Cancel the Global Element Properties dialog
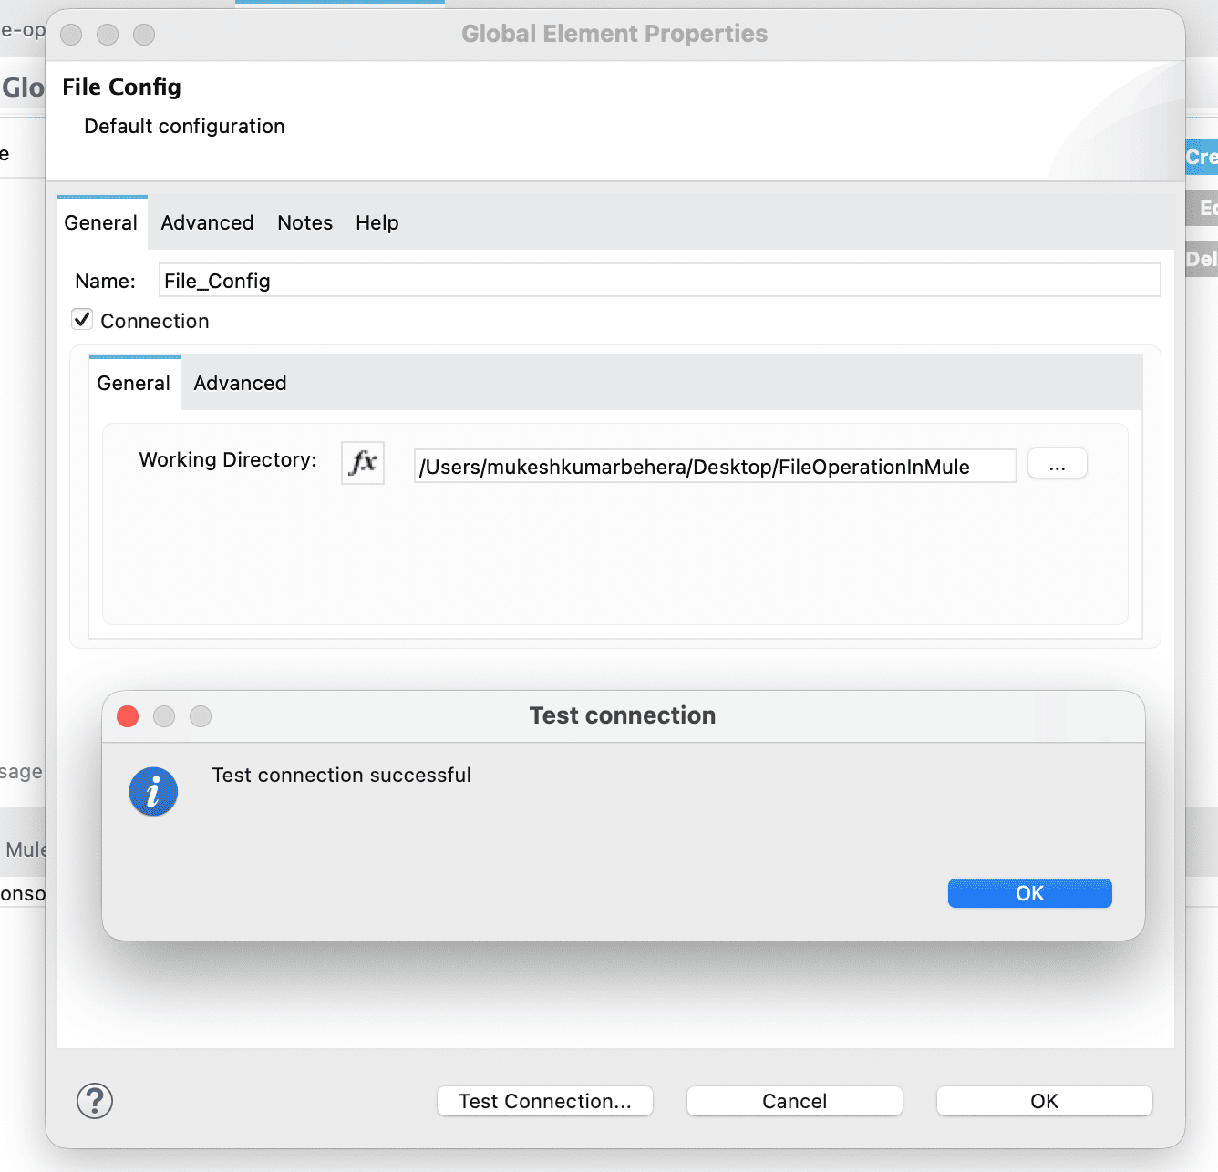1218x1172 pixels. [794, 1101]
